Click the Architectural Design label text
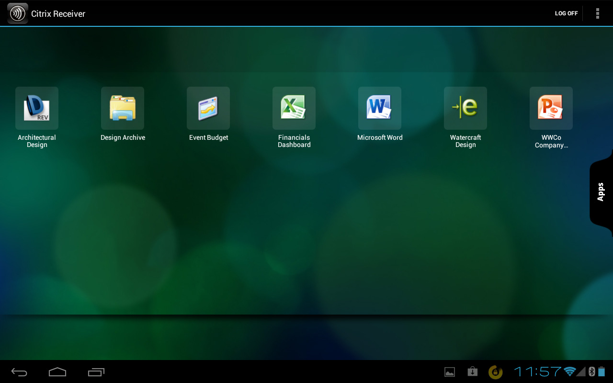The width and height of the screenshot is (613, 383). (37, 141)
